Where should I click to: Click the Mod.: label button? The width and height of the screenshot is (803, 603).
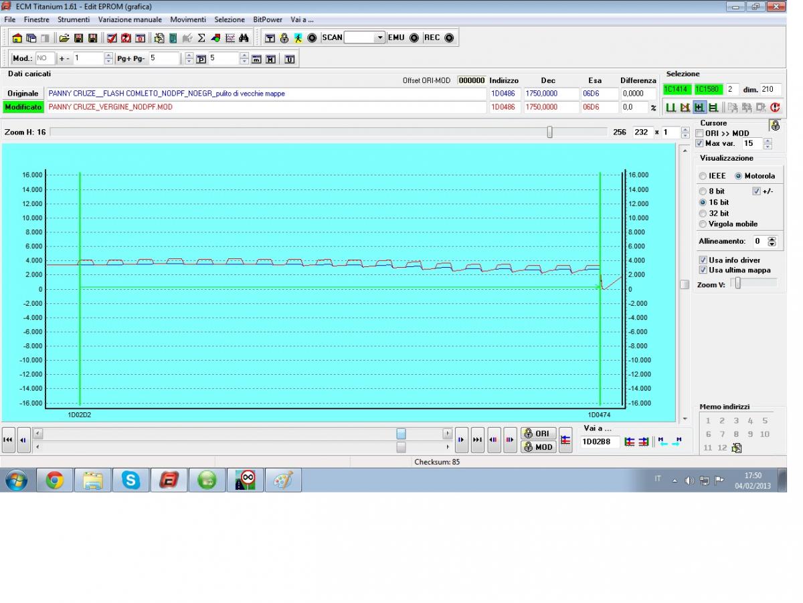tap(23, 59)
